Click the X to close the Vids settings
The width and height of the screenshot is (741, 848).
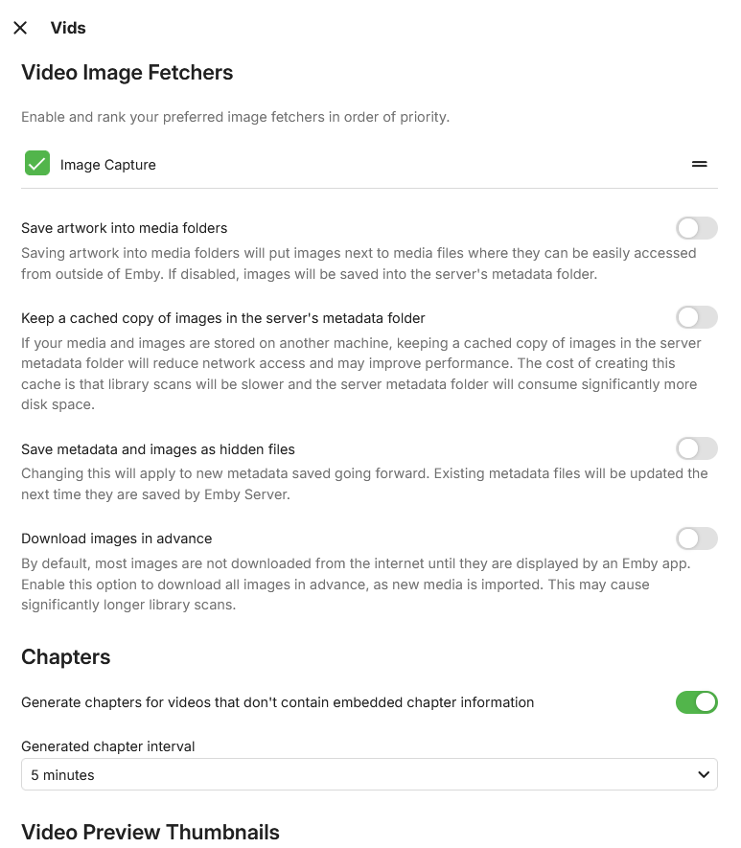coord(20,28)
